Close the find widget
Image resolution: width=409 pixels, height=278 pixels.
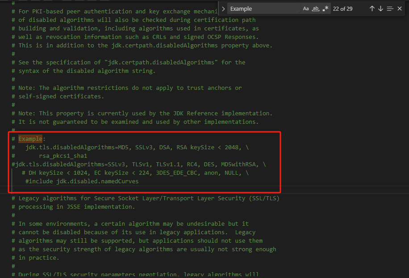[400, 8]
